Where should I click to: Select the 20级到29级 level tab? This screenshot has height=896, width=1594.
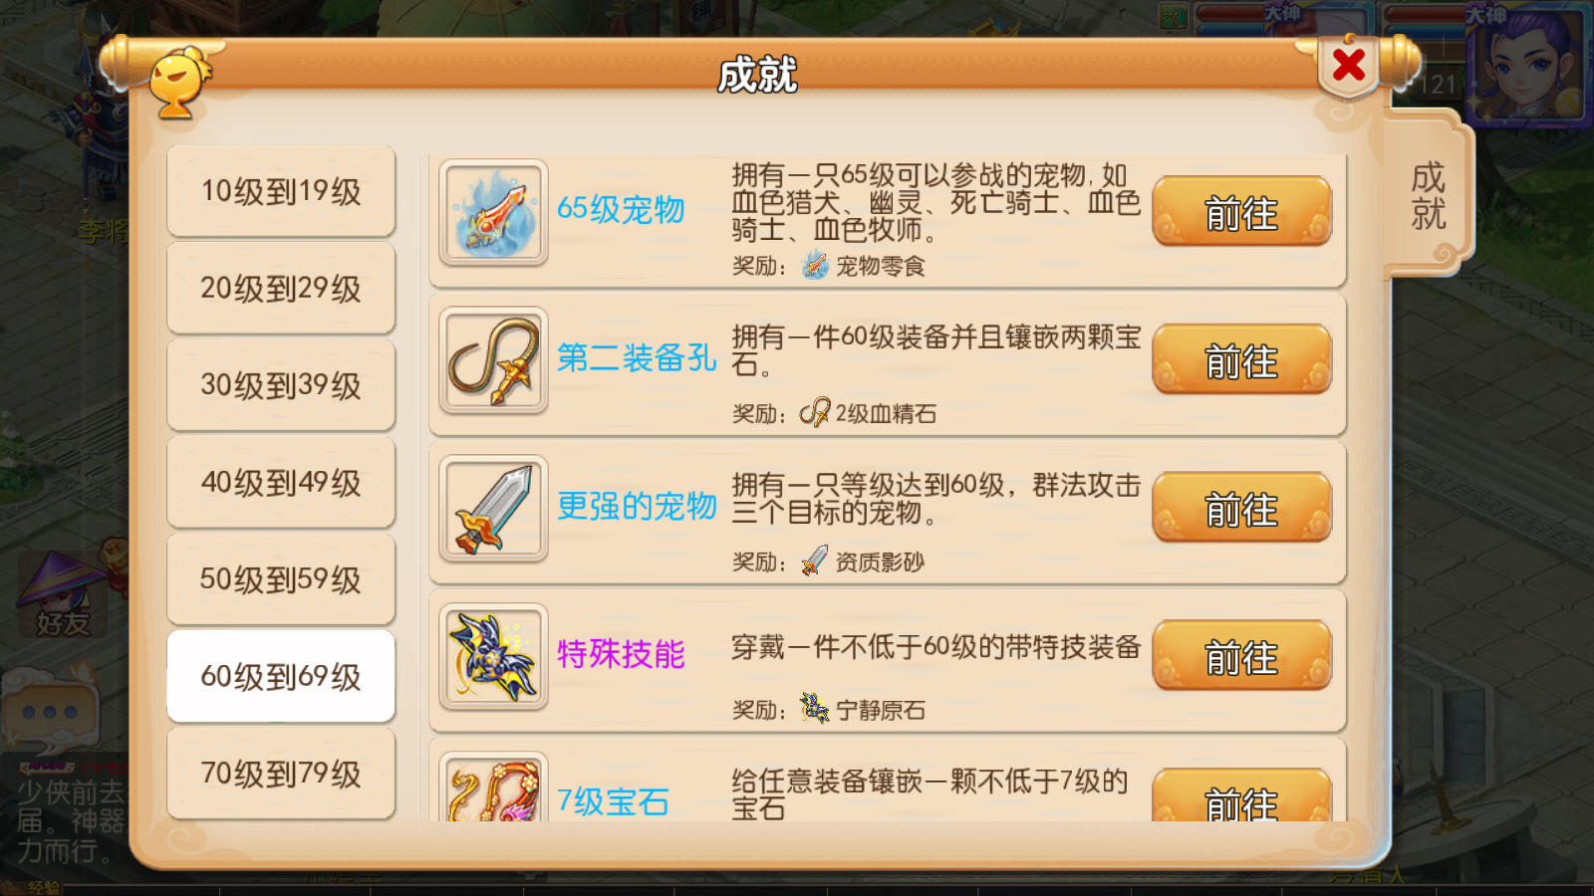pyautogui.click(x=281, y=288)
